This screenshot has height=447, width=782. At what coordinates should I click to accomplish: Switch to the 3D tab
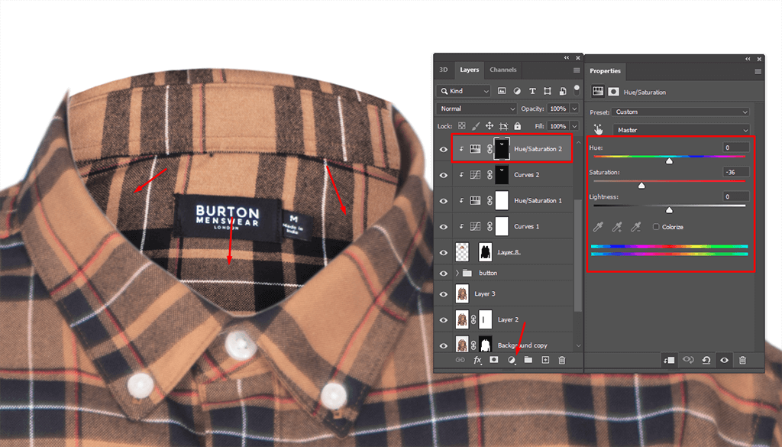coord(444,70)
